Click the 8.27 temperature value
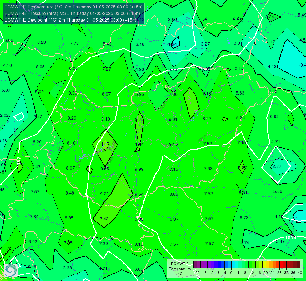The height and width of the screenshot is (281, 306). coord(207,119)
